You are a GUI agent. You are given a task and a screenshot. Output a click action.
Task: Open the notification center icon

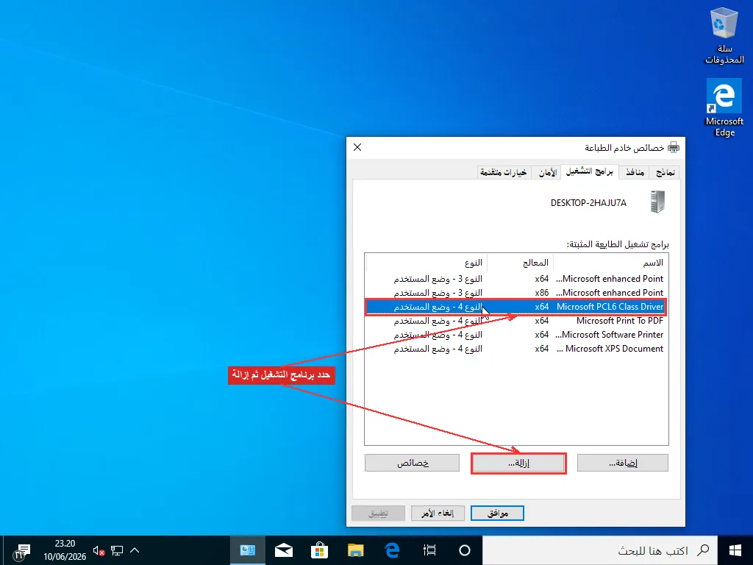coord(21,552)
